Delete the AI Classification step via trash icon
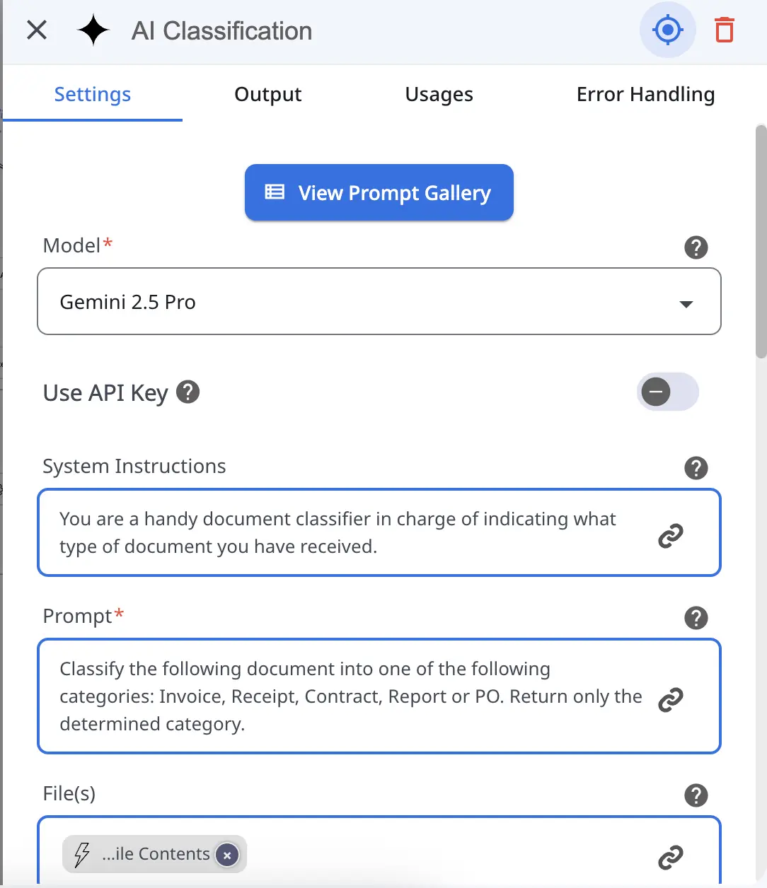This screenshot has height=888, width=767. [724, 30]
